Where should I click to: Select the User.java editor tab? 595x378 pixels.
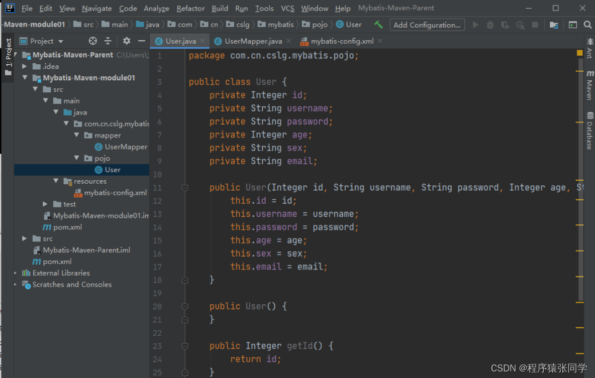tap(180, 41)
